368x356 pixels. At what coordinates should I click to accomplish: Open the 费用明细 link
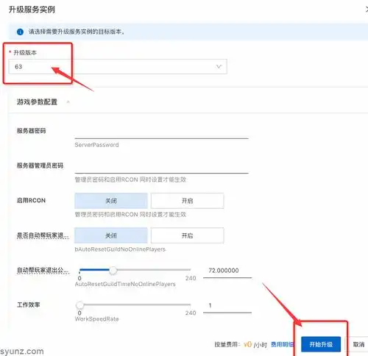(x=283, y=344)
